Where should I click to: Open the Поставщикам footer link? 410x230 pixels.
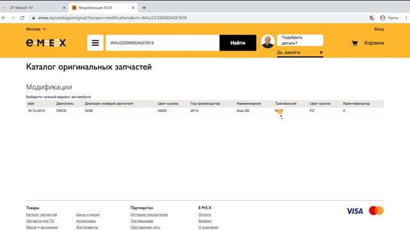(x=142, y=221)
